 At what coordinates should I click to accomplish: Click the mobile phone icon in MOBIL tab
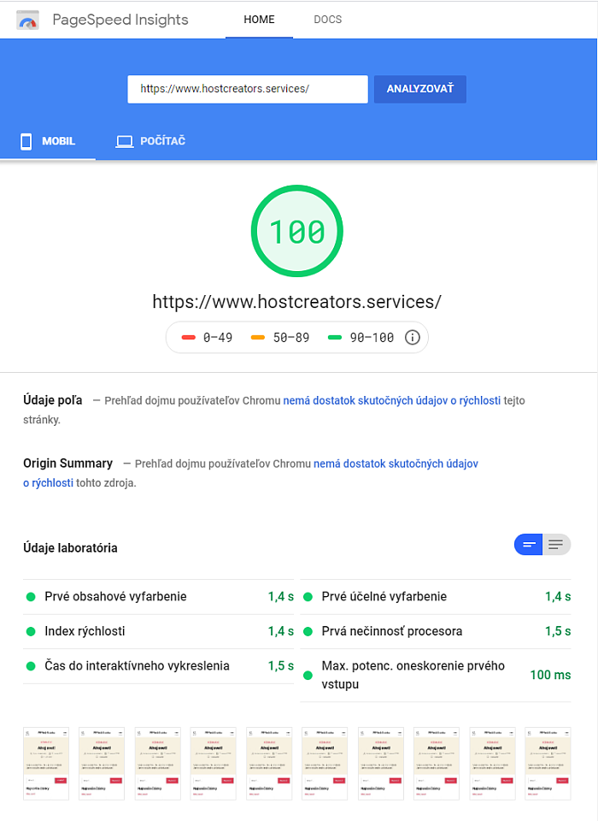26,141
